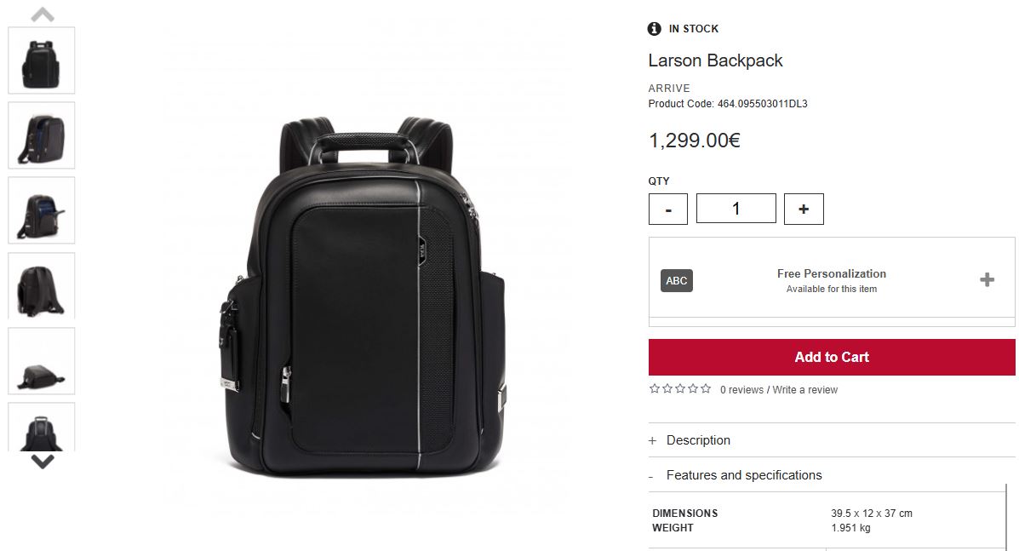The width and height of the screenshot is (1019, 551).
Task: Select third thumbnail showing blue interior
Action: click(42, 210)
